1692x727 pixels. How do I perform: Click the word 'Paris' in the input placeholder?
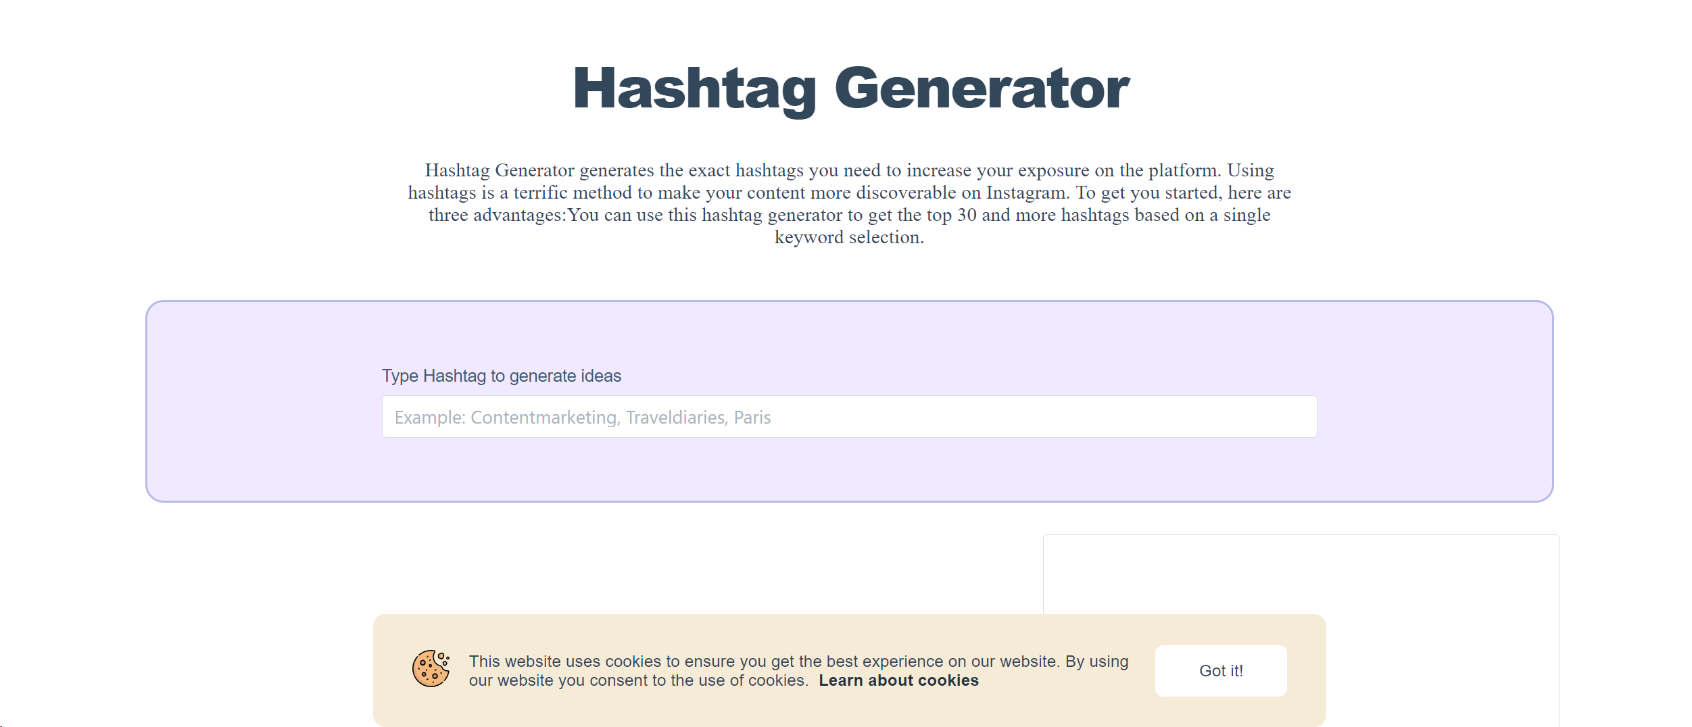pos(752,418)
